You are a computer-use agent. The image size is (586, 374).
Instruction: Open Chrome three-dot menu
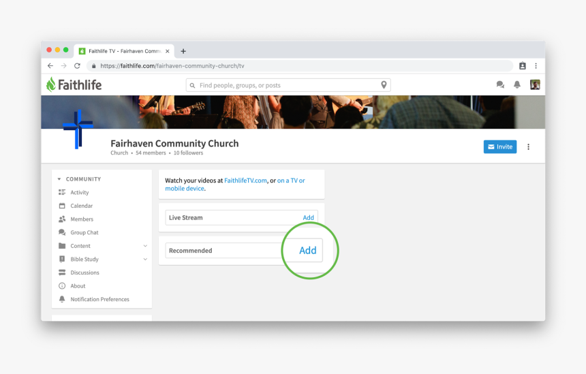point(536,66)
